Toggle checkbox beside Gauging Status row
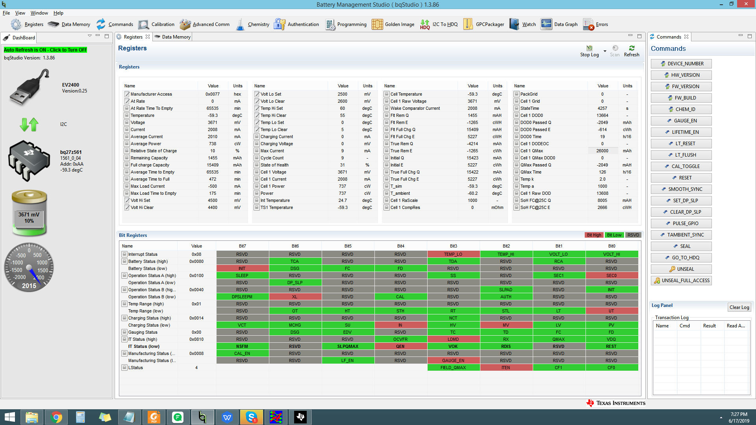756x425 pixels. click(124, 332)
